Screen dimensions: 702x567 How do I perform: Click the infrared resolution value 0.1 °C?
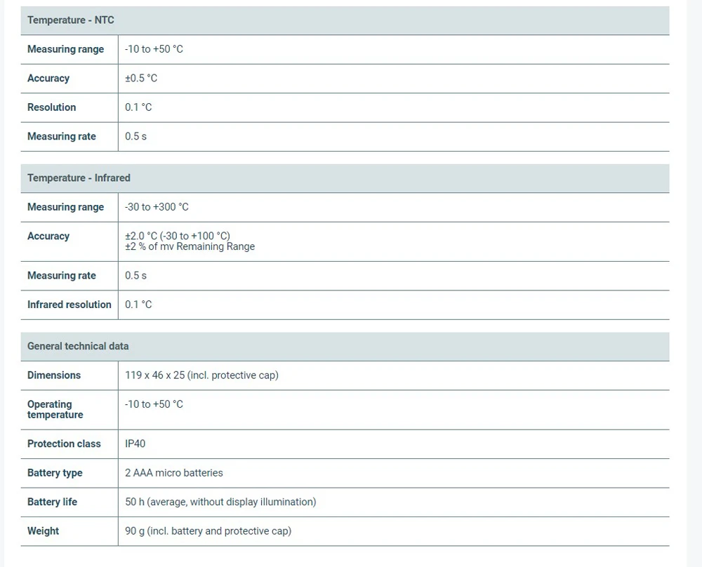point(138,305)
